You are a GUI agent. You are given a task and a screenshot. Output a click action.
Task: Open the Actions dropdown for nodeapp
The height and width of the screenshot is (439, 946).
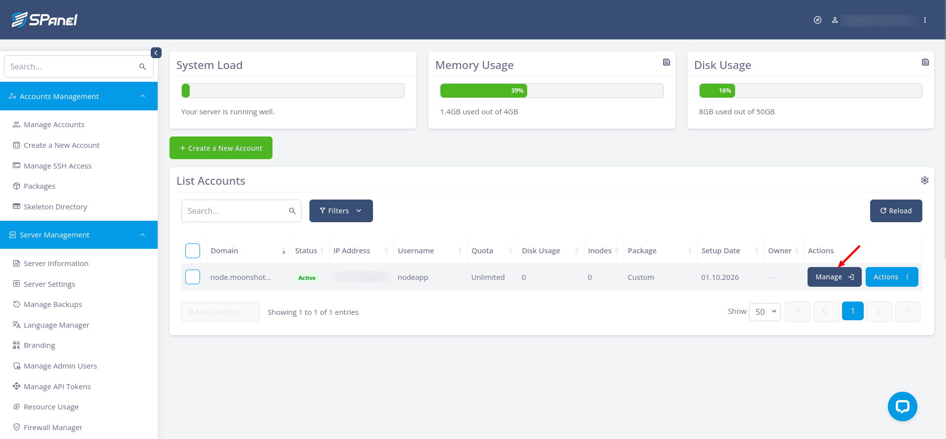pyautogui.click(x=892, y=277)
